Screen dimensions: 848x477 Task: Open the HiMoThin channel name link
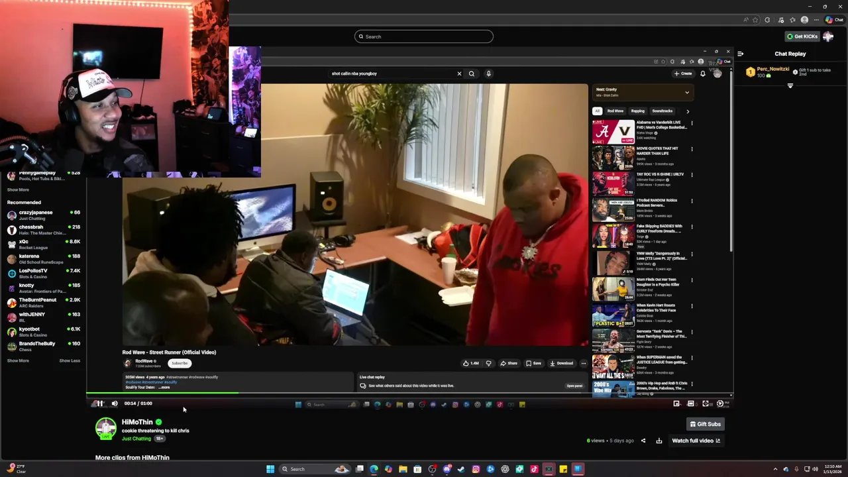tap(137, 422)
